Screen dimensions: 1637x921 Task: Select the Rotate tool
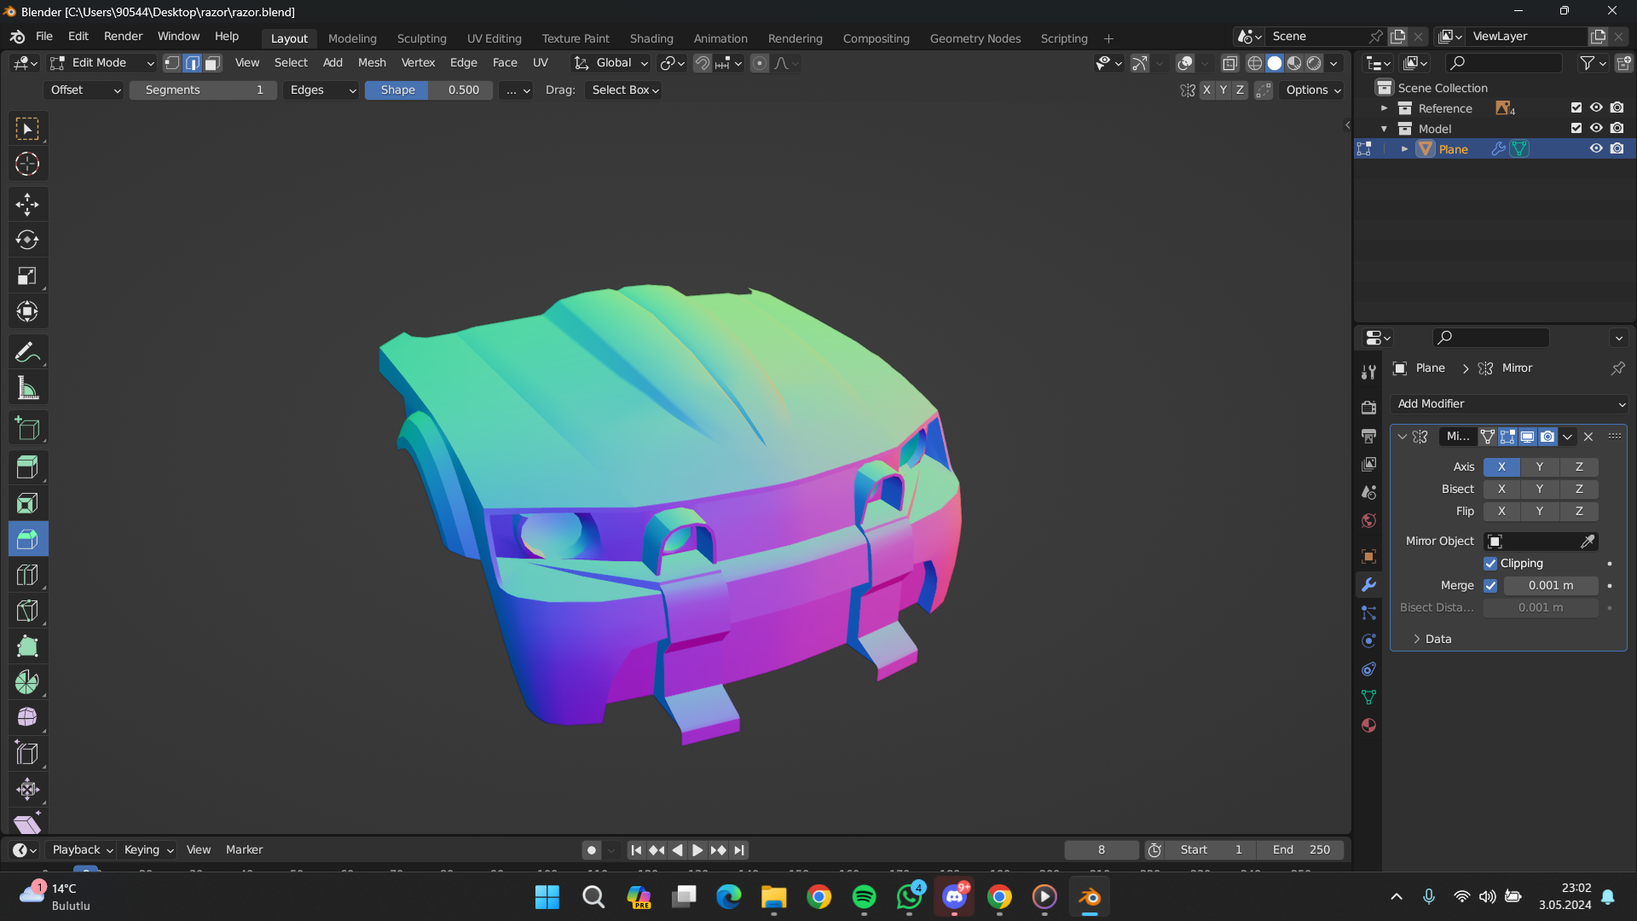point(27,240)
